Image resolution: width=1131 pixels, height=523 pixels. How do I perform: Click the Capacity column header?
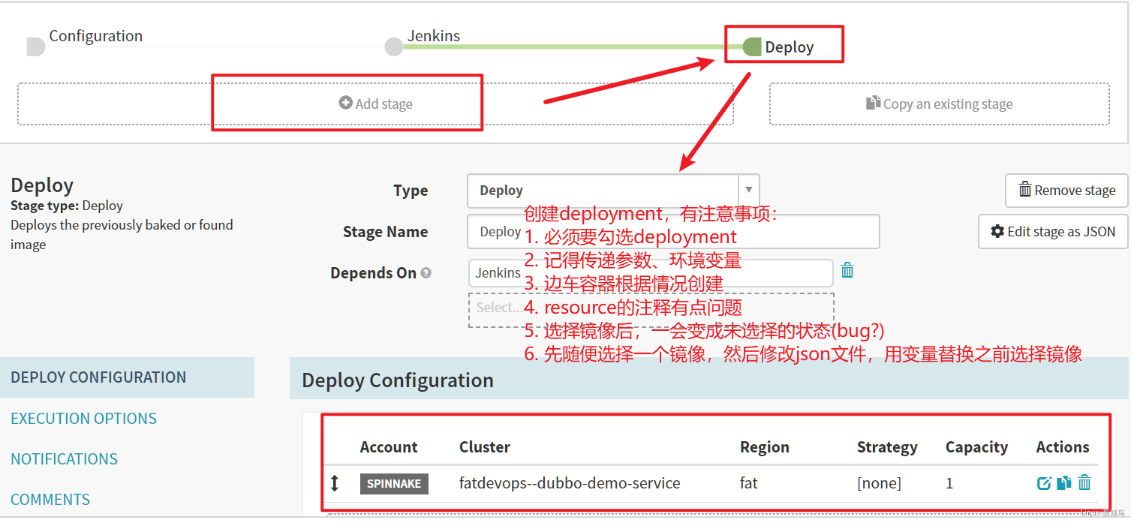[976, 447]
